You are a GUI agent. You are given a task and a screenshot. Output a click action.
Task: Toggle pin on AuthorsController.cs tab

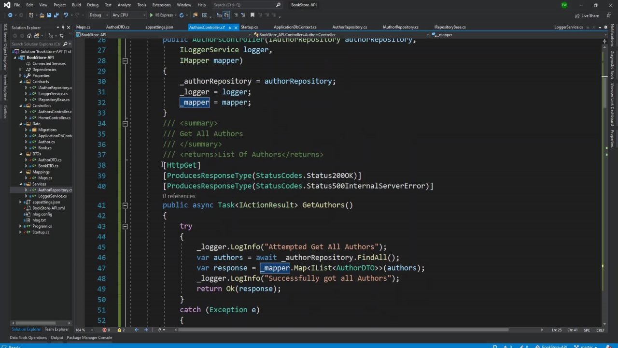(230, 28)
